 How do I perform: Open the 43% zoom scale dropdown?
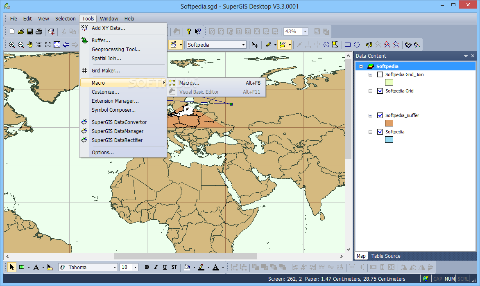point(305,32)
